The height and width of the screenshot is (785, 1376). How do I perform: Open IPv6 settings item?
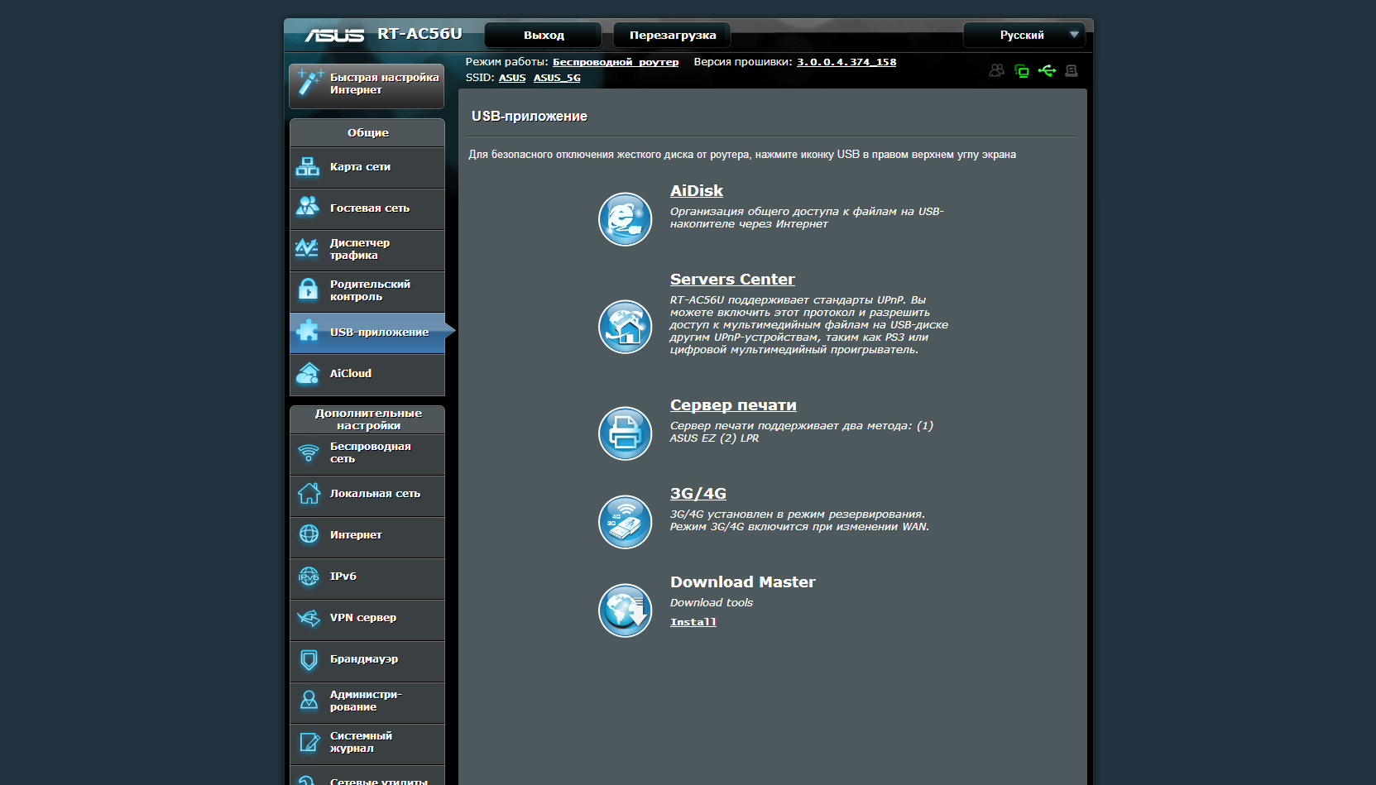pyautogui.click(x=367, y=578)
